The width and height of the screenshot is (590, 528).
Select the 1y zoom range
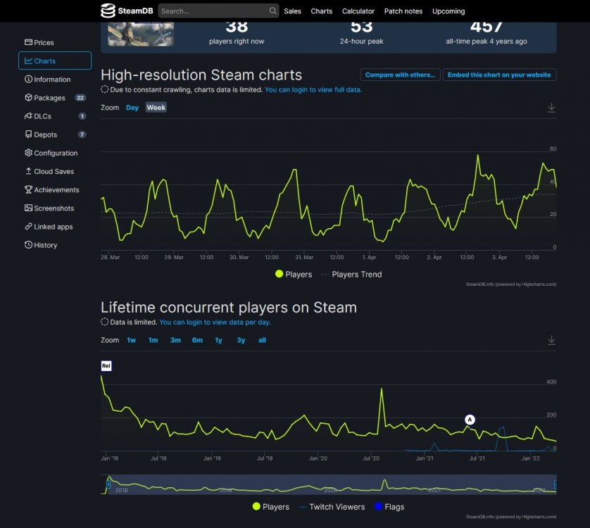(x=218, y=340)
